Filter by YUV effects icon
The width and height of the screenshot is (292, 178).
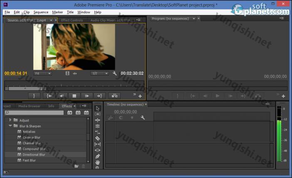[x=86, y=112]
